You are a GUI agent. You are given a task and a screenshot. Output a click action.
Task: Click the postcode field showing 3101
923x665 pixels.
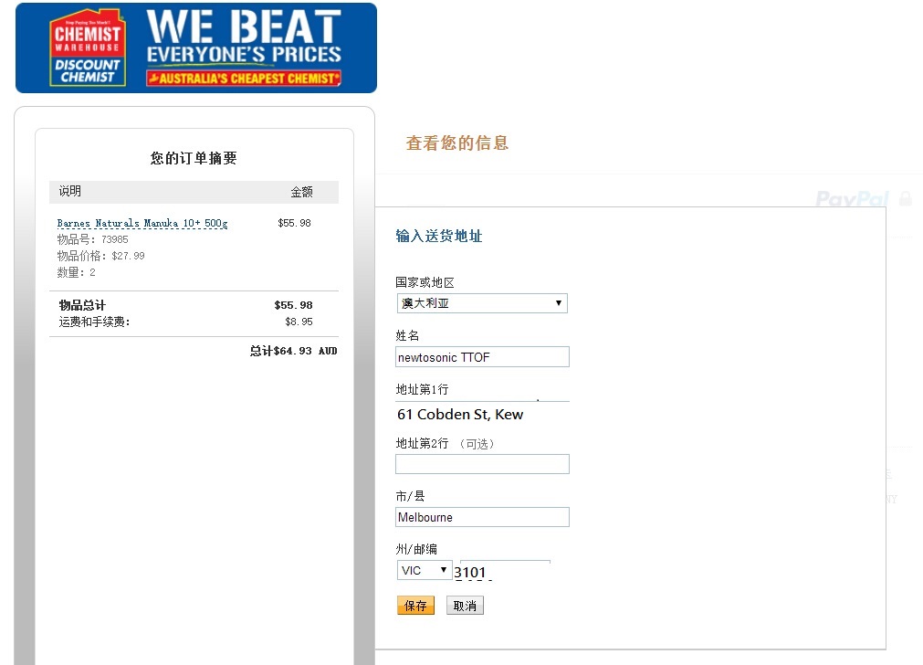[505, 571]
